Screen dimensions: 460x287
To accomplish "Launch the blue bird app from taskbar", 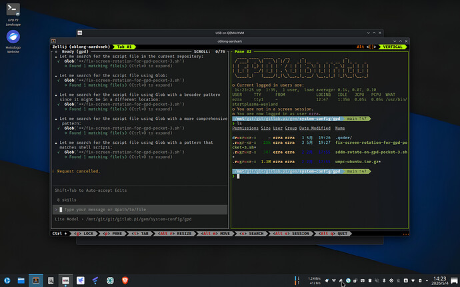I will (x=81, y=280).
